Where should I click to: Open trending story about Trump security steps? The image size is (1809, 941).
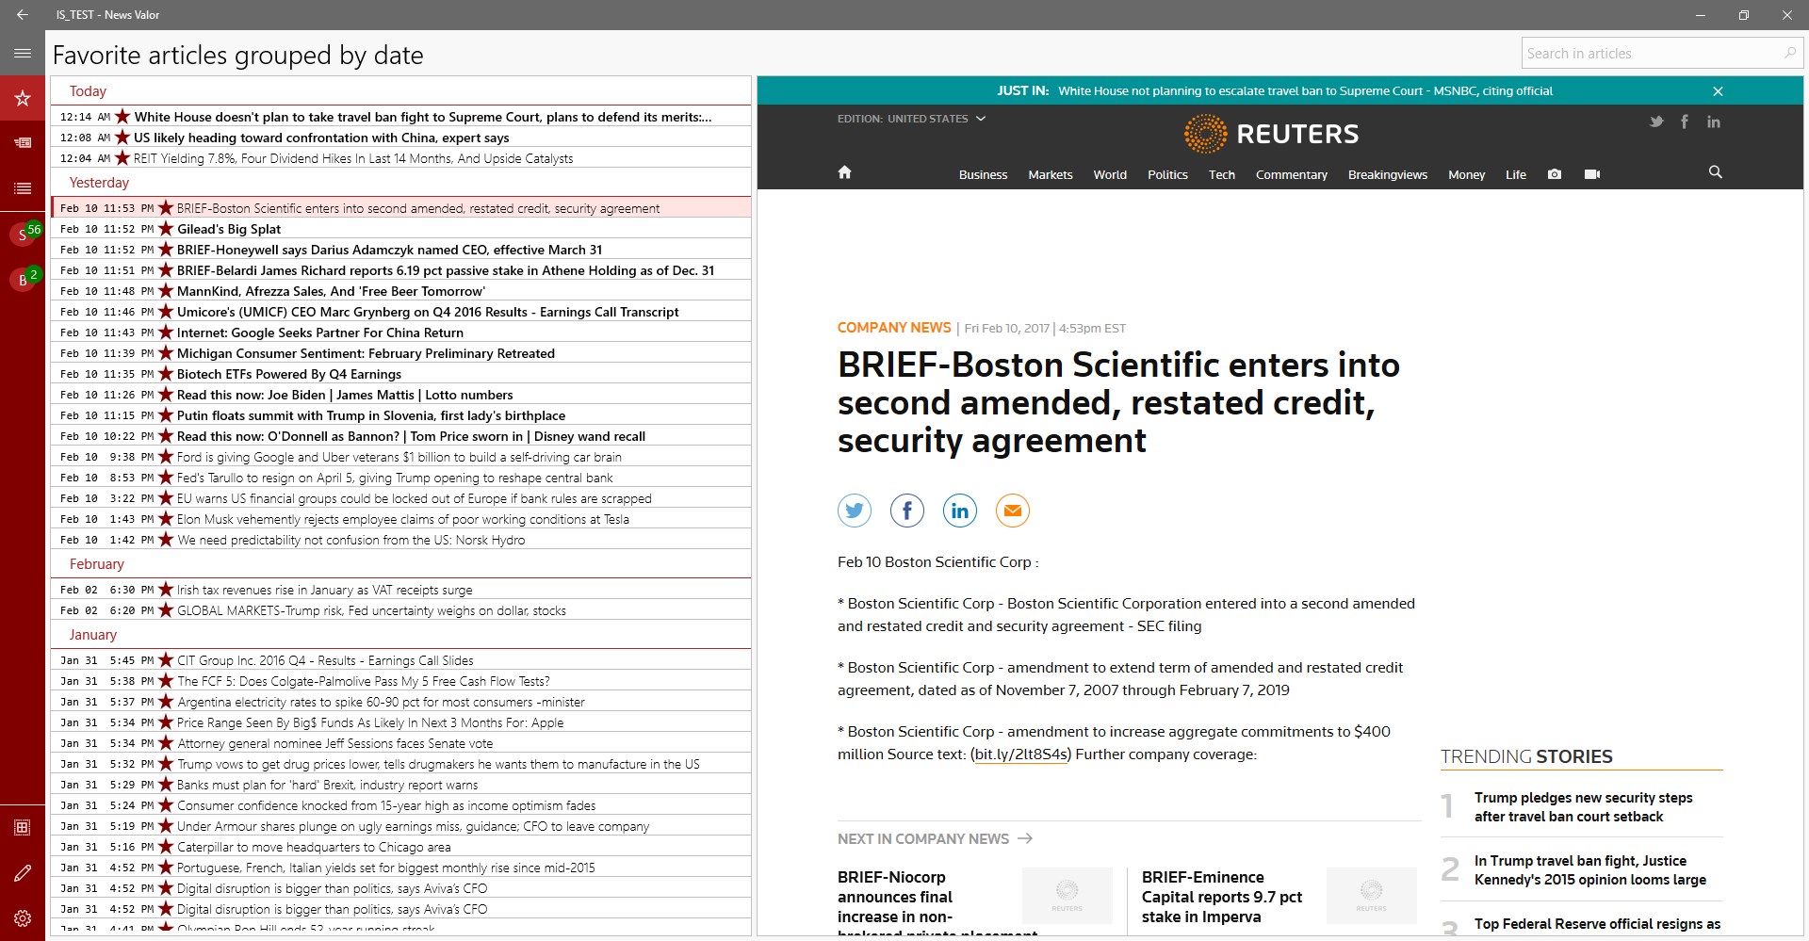1583,807
